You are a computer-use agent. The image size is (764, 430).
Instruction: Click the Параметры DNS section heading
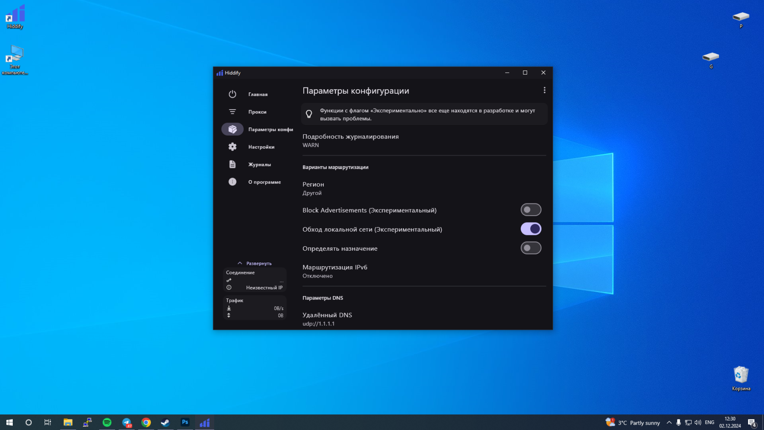323,298
